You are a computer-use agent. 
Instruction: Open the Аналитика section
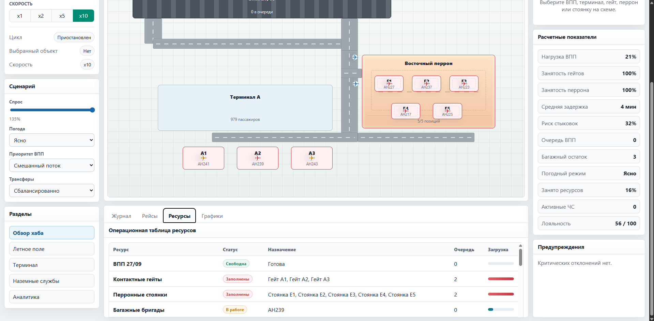point(52,297)
